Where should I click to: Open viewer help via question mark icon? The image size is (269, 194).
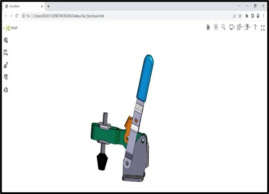255,28
